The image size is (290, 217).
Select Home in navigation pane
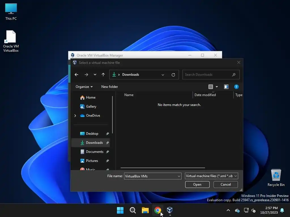point(90,97)
